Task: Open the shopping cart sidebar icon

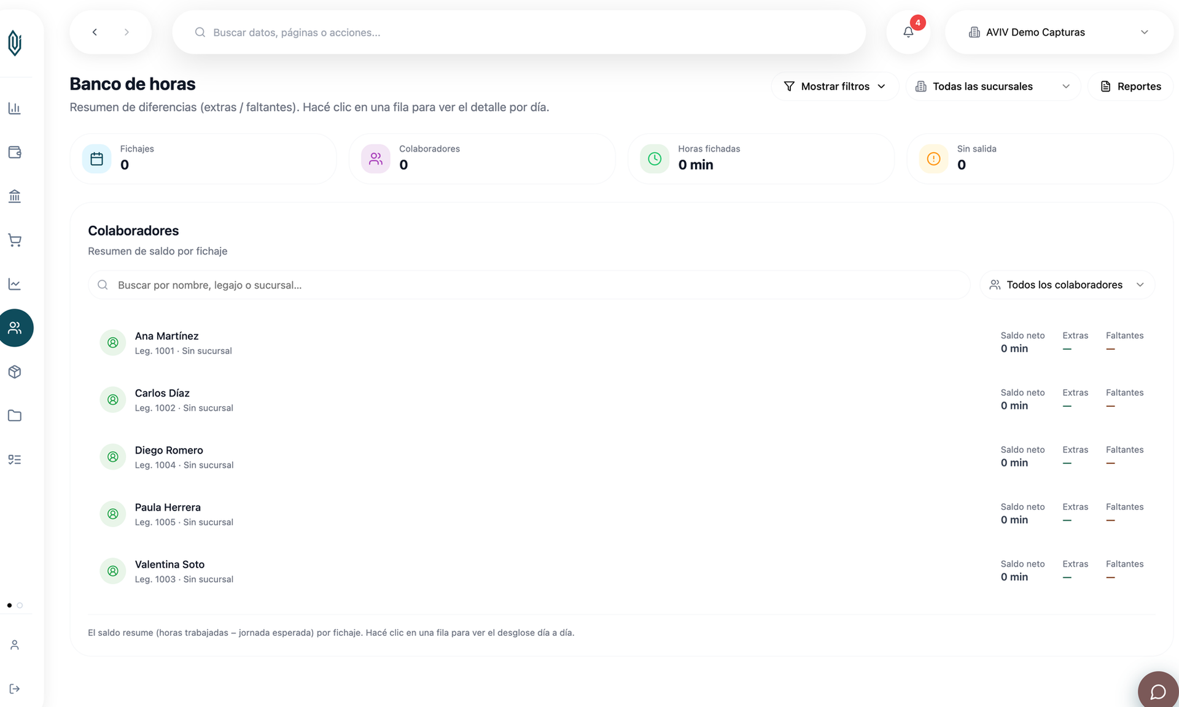Action: 15,240
